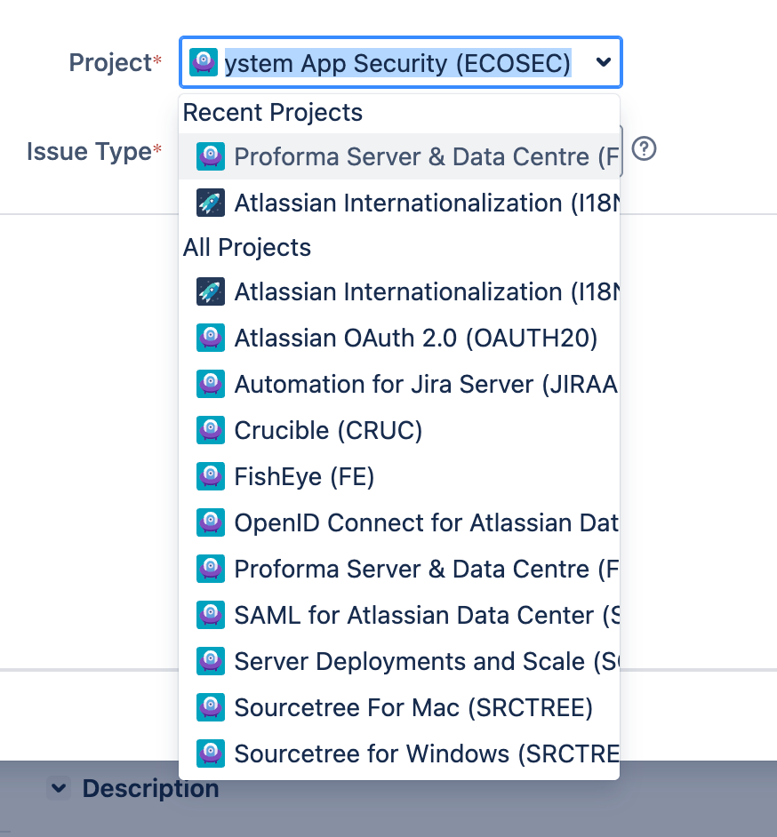Click the avatar icon beside Atlassian OAuth 2.0
The height and width of the screenshot is (837, 777).
[211, 338]
